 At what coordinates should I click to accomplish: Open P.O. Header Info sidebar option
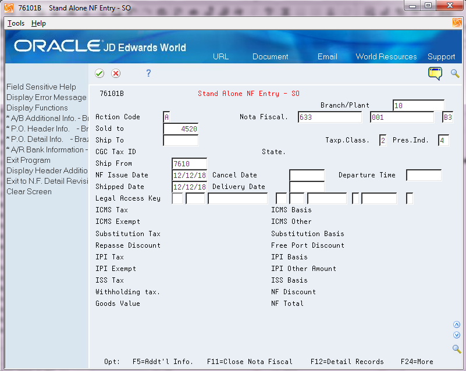[48, 129]
